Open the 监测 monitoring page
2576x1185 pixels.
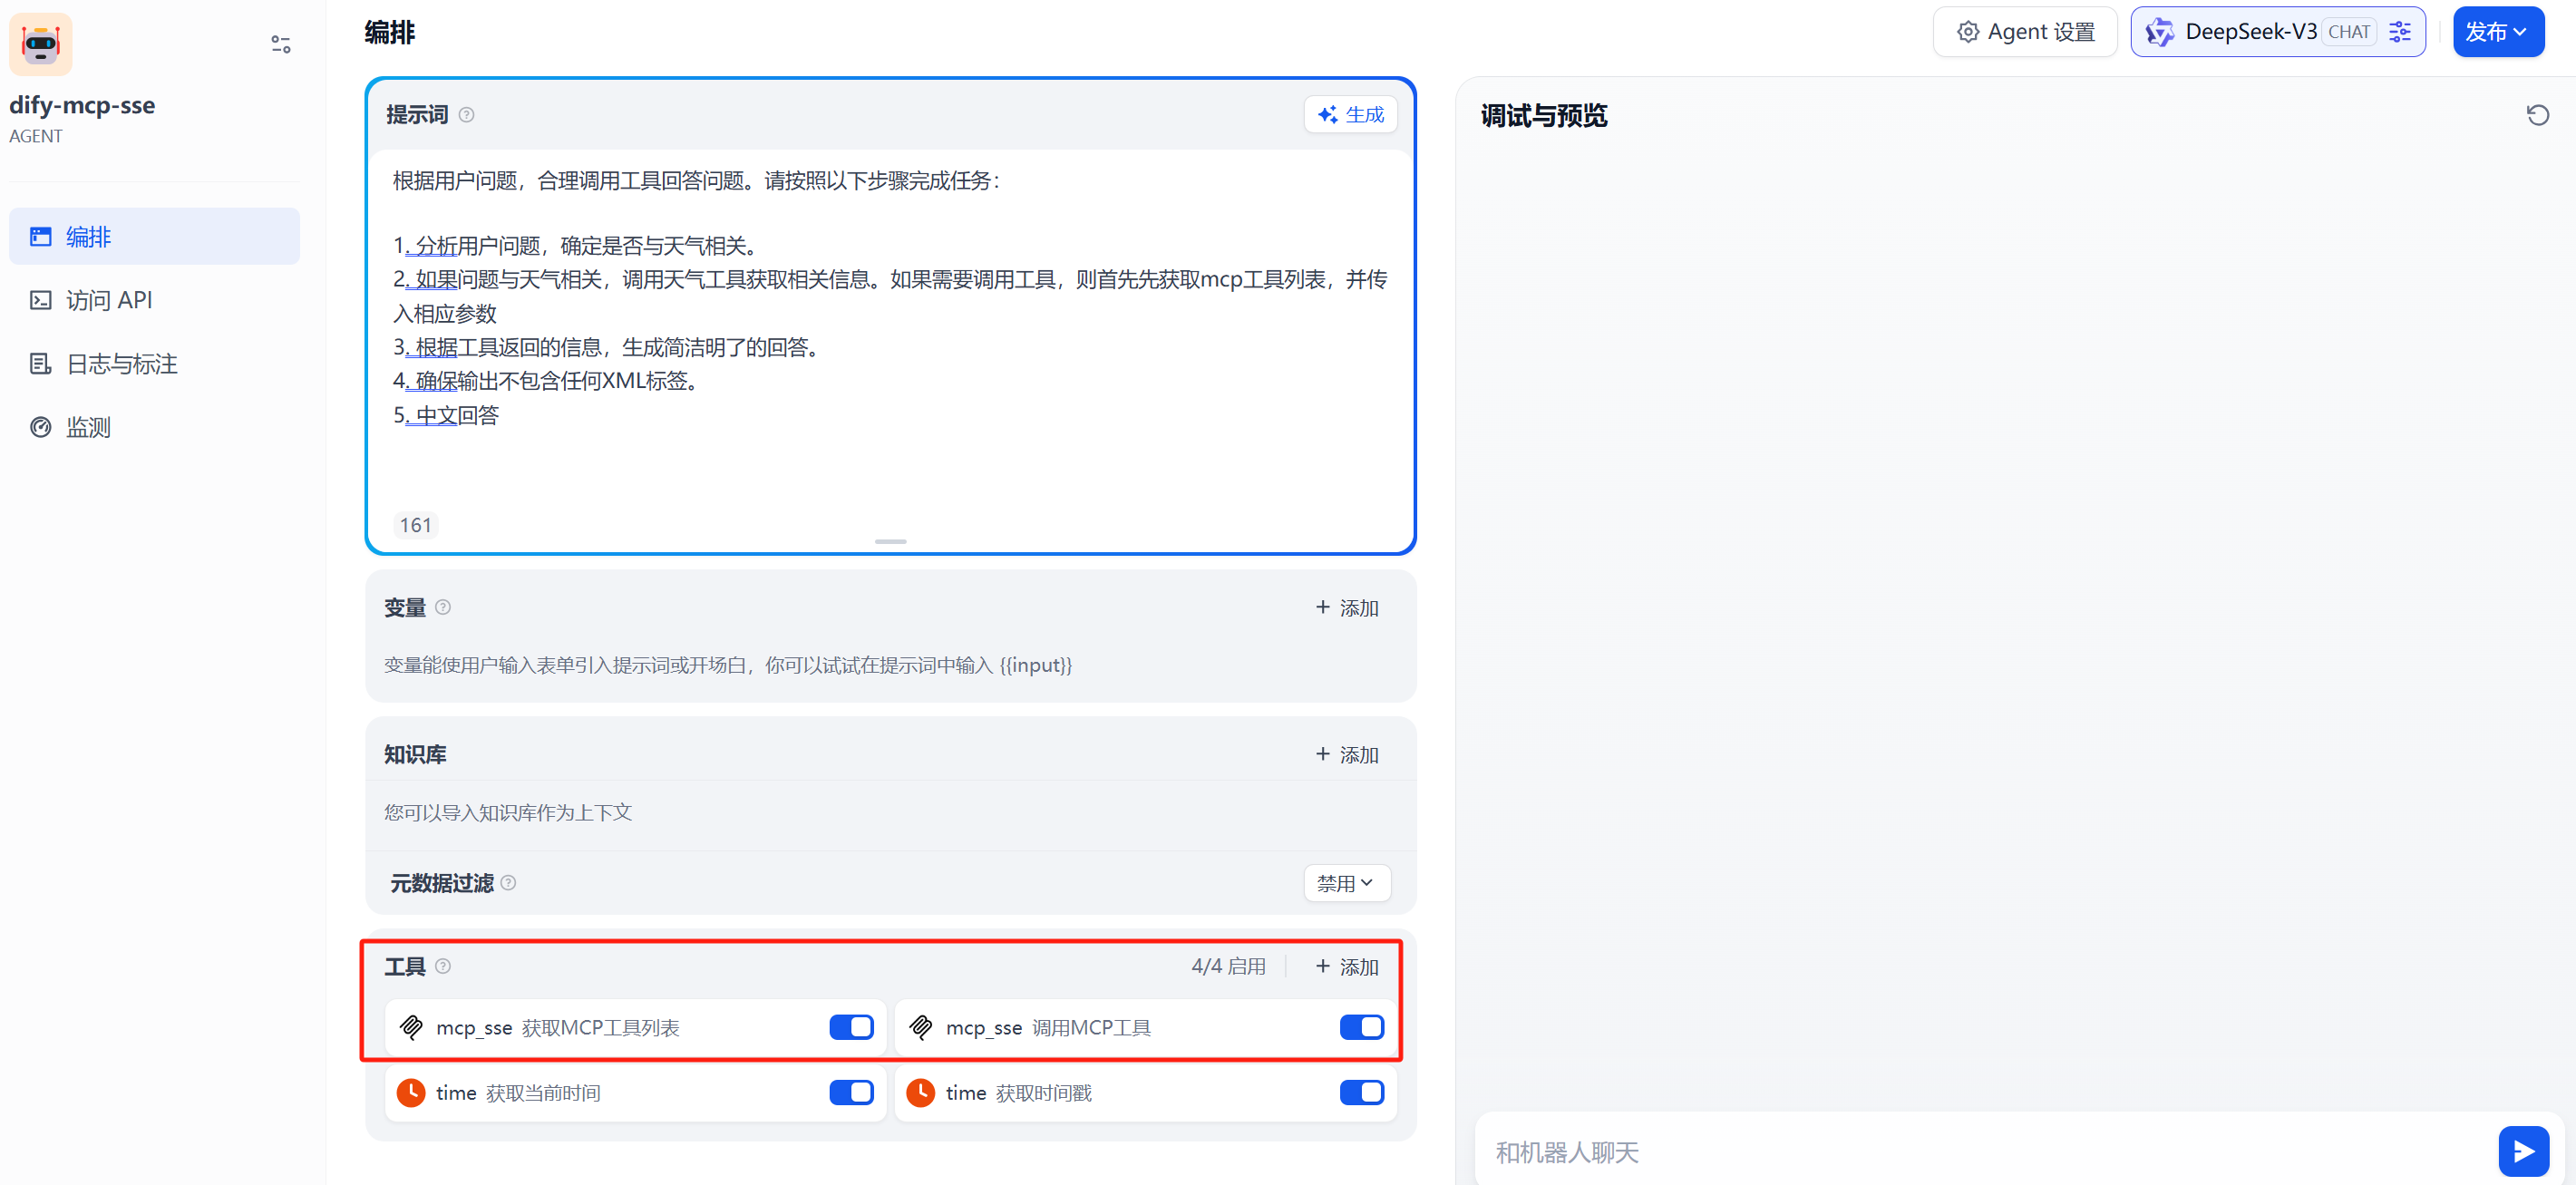pos(154,427)
